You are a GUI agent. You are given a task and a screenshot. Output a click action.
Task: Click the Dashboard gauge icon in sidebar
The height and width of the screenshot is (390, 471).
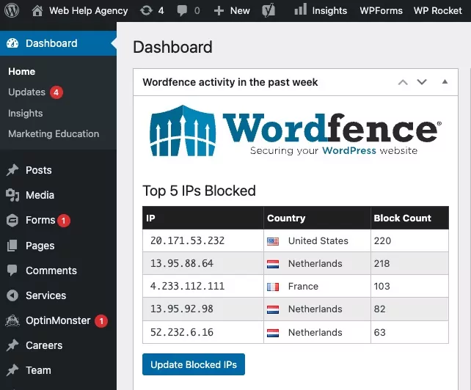(x=12, y=43)
